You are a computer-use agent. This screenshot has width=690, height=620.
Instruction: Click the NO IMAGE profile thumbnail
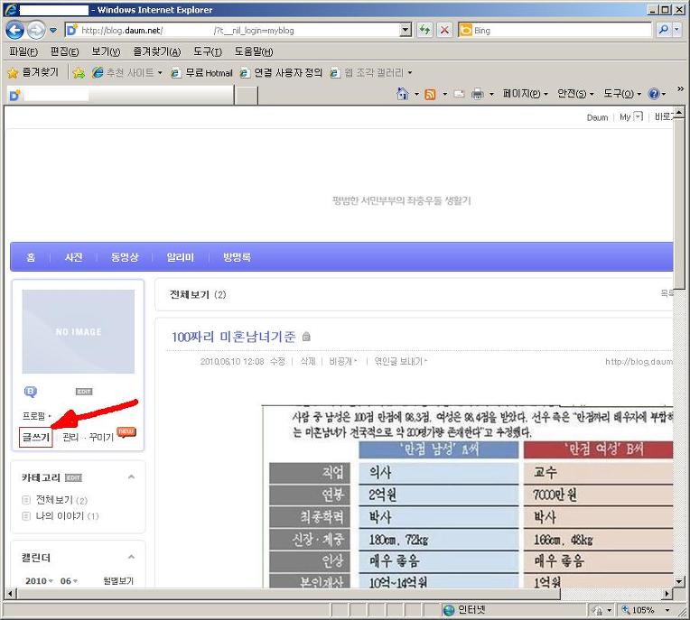(x=79, y=331)
